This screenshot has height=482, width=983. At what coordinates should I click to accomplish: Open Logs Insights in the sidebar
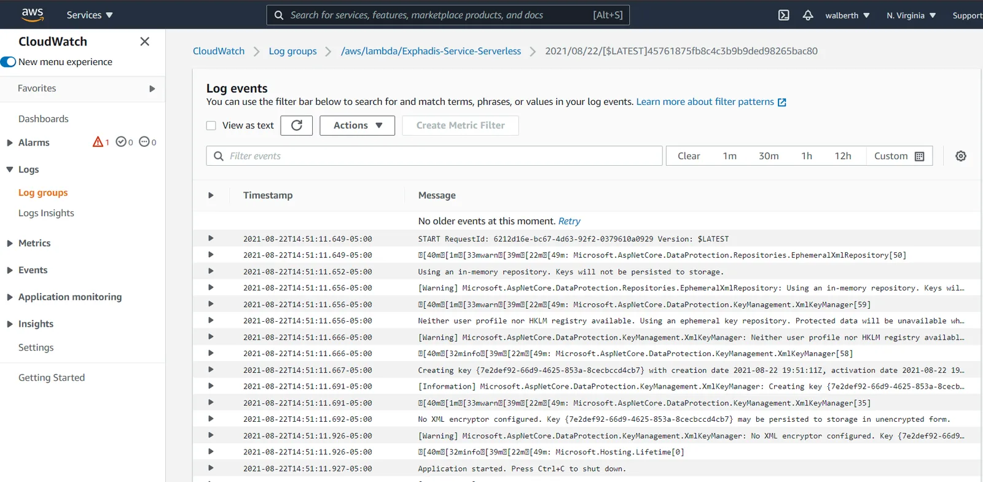(x=46, y=213)
